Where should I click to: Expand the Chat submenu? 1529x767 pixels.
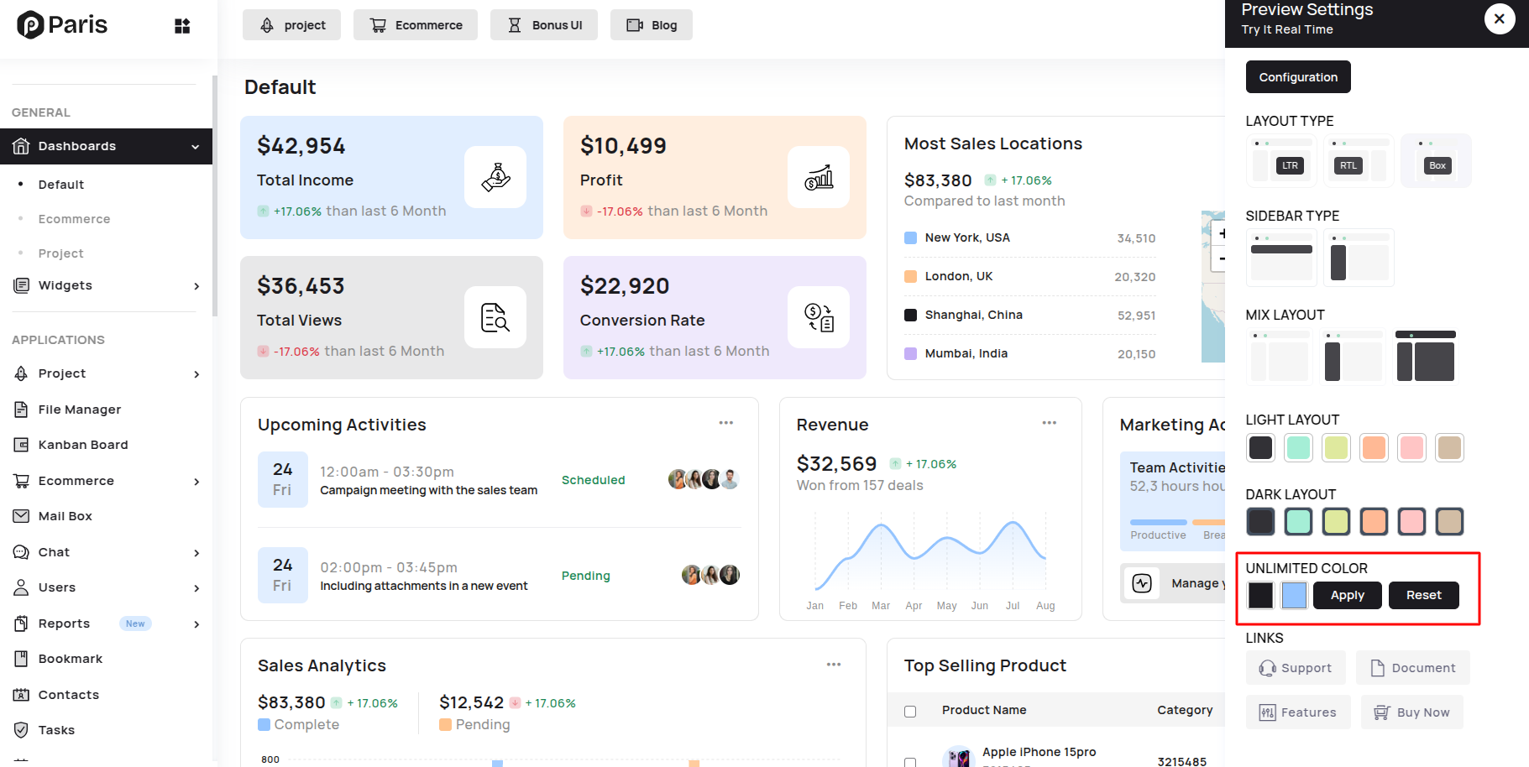point(196,553)
